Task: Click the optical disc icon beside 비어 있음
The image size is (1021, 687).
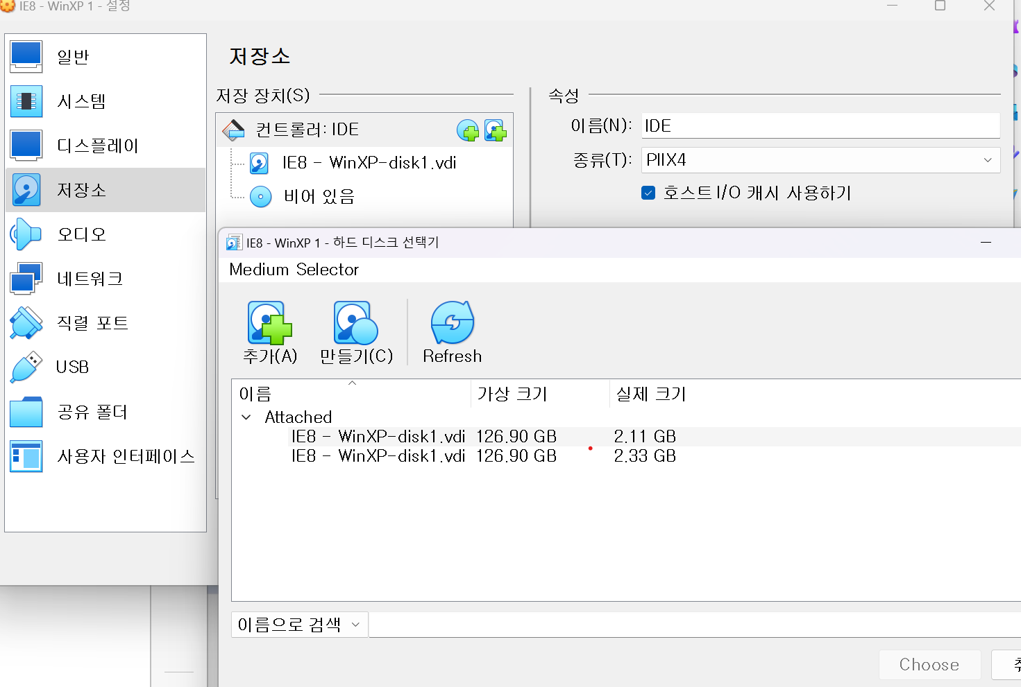Action: pyautogui.click(x=260, y=197)
